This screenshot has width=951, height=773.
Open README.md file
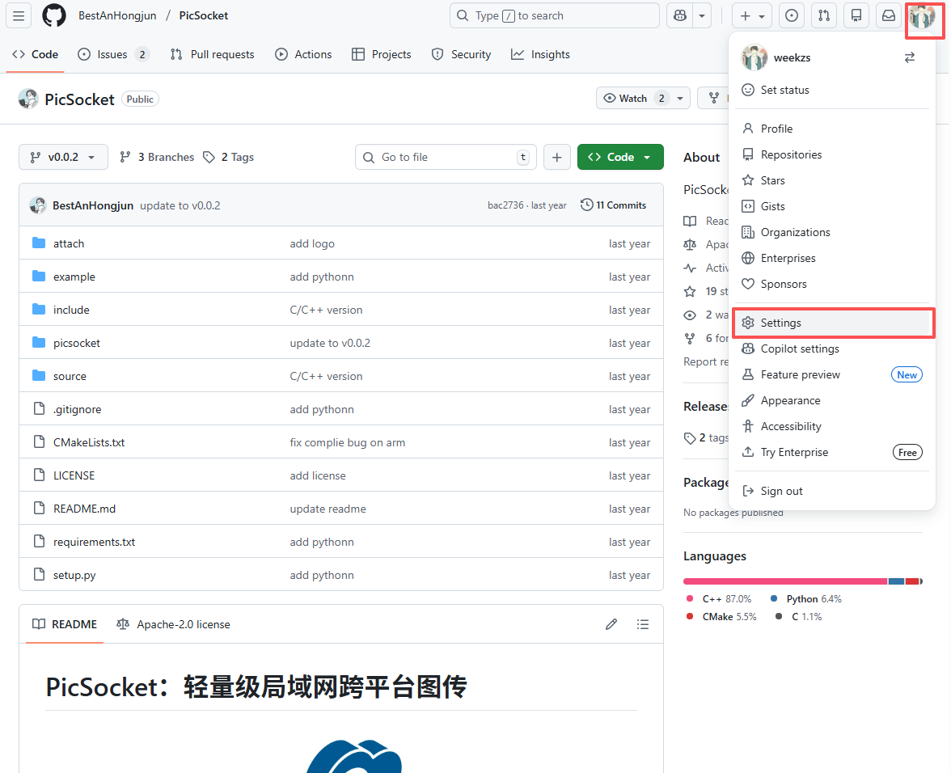click(x=84, y=509)
